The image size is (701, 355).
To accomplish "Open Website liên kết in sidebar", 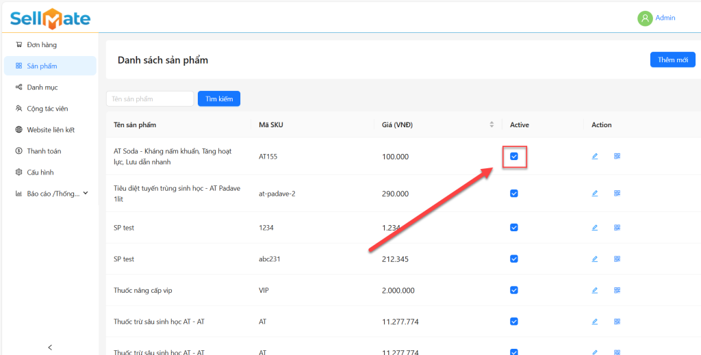I will click(51, 130).
